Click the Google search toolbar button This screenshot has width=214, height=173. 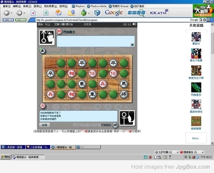[x=114, y=13]
